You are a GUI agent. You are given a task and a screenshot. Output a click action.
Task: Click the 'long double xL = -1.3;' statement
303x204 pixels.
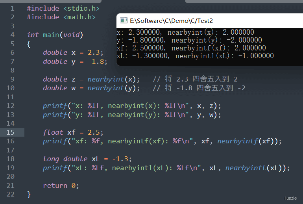[87, 159]
